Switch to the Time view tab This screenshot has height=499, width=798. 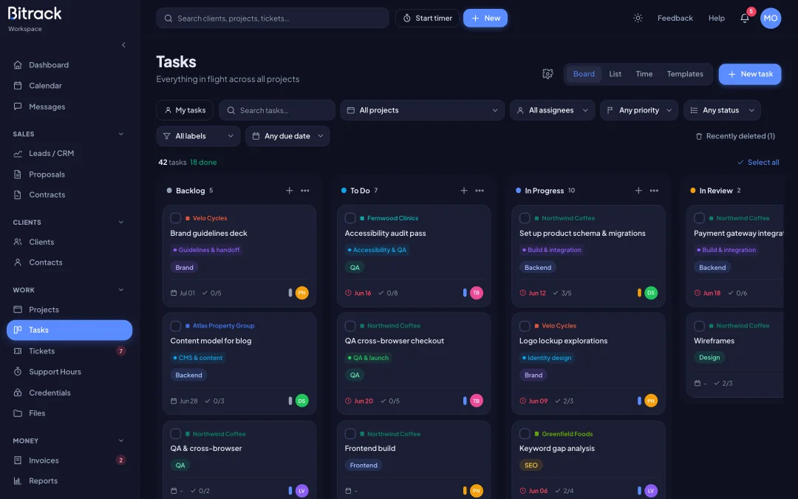(644, 74)
